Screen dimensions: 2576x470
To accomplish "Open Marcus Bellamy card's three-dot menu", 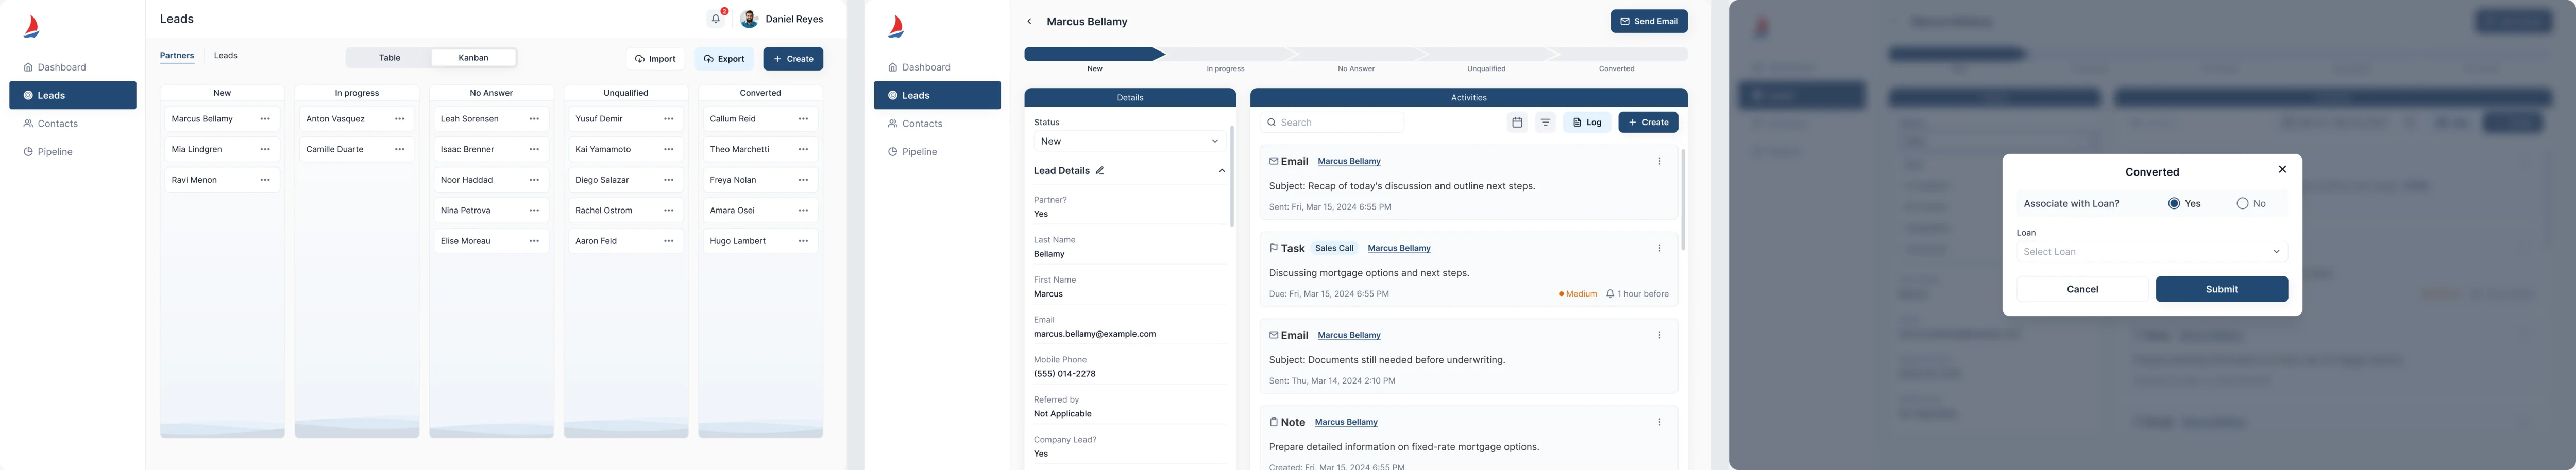I will point(265,119).
